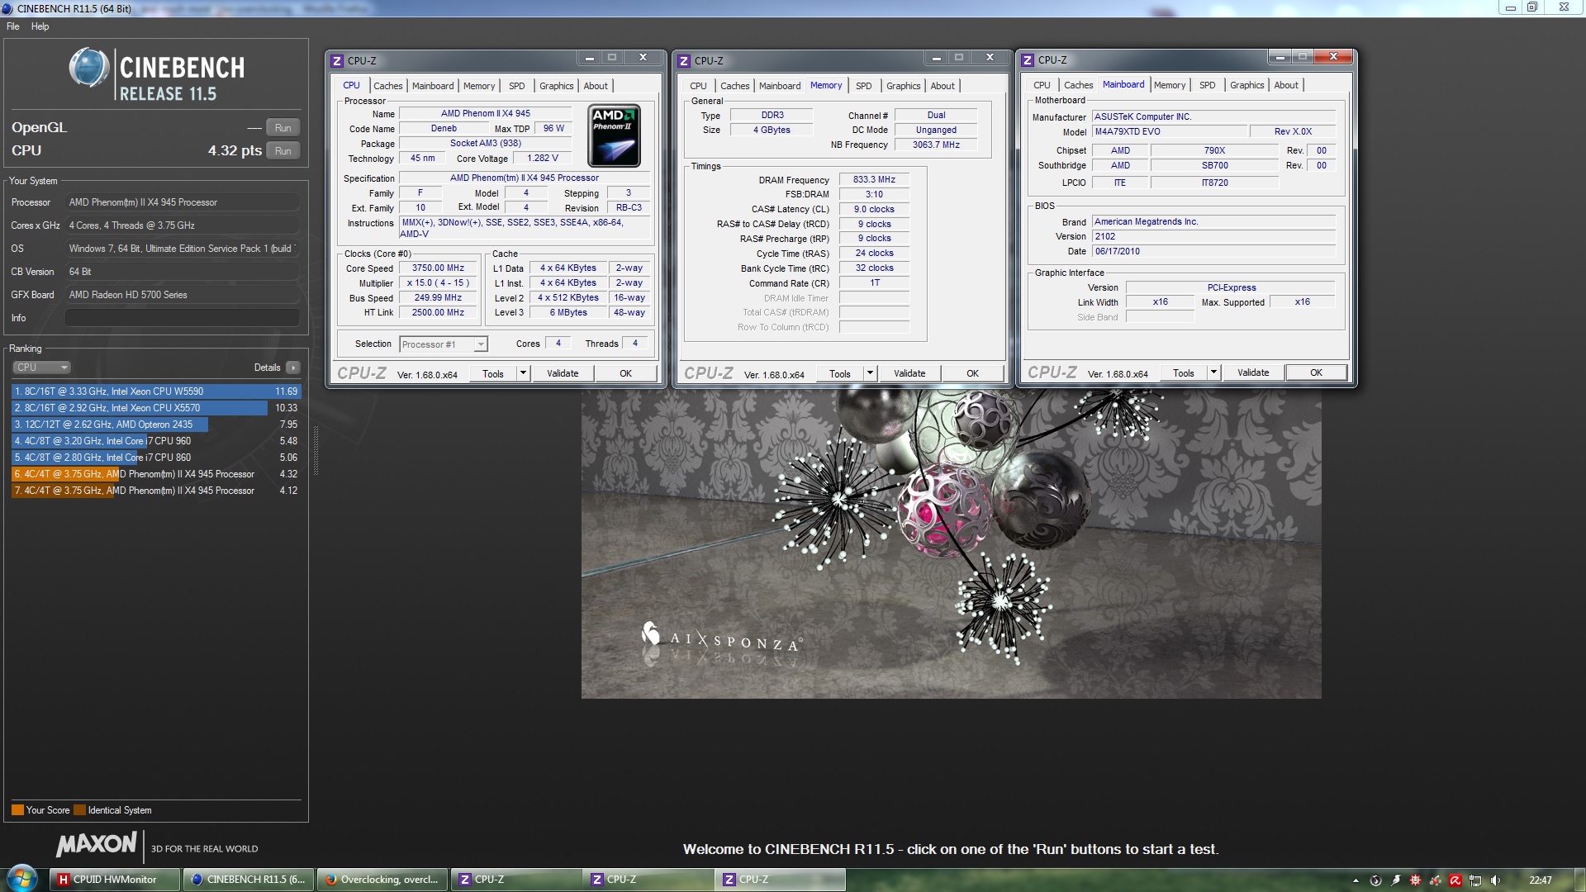
Task: Run the OpenGL benchmark
Action: tap(283, 128)
